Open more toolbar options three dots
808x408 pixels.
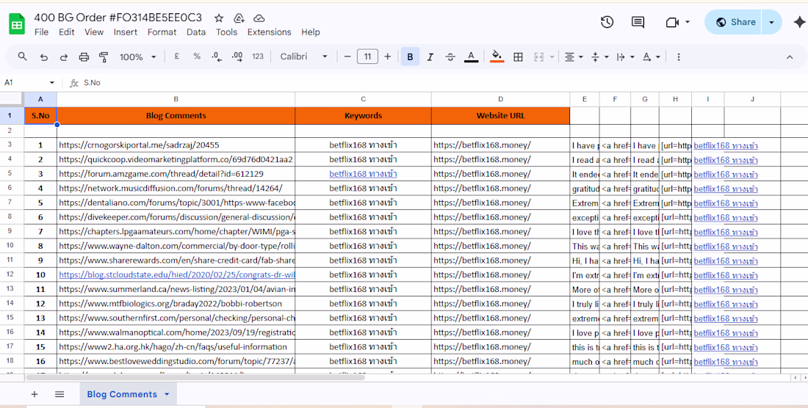[x=678, y=57]
